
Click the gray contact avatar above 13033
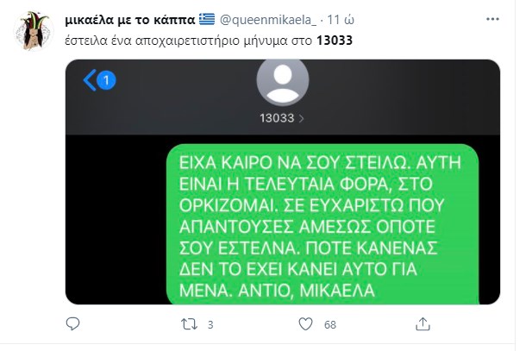pos(283,81)
